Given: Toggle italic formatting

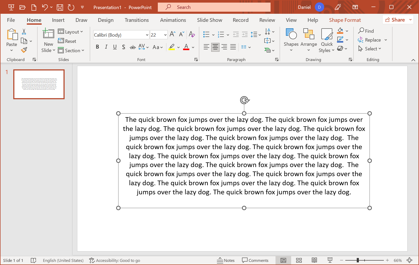Looking at the screenshot, I should 106,47.
